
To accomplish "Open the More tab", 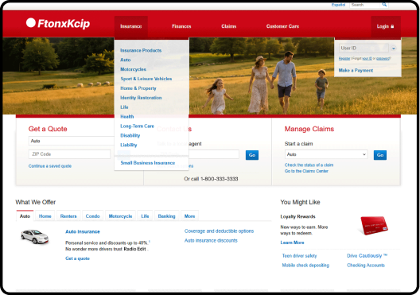I will [189, 216].
